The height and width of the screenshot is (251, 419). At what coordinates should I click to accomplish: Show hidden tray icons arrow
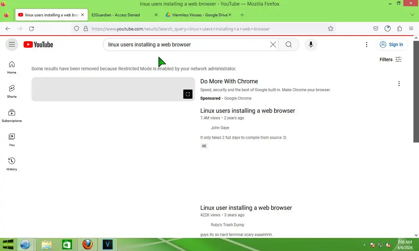[x=365, y=245]
